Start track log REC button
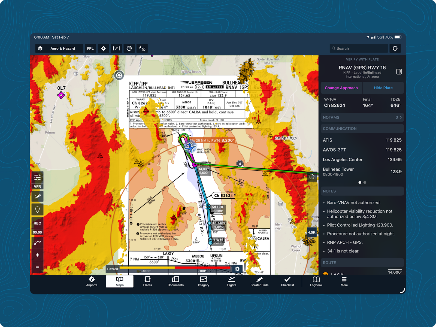The height and width of the screenshot is (327, 436). pos(37,223)
